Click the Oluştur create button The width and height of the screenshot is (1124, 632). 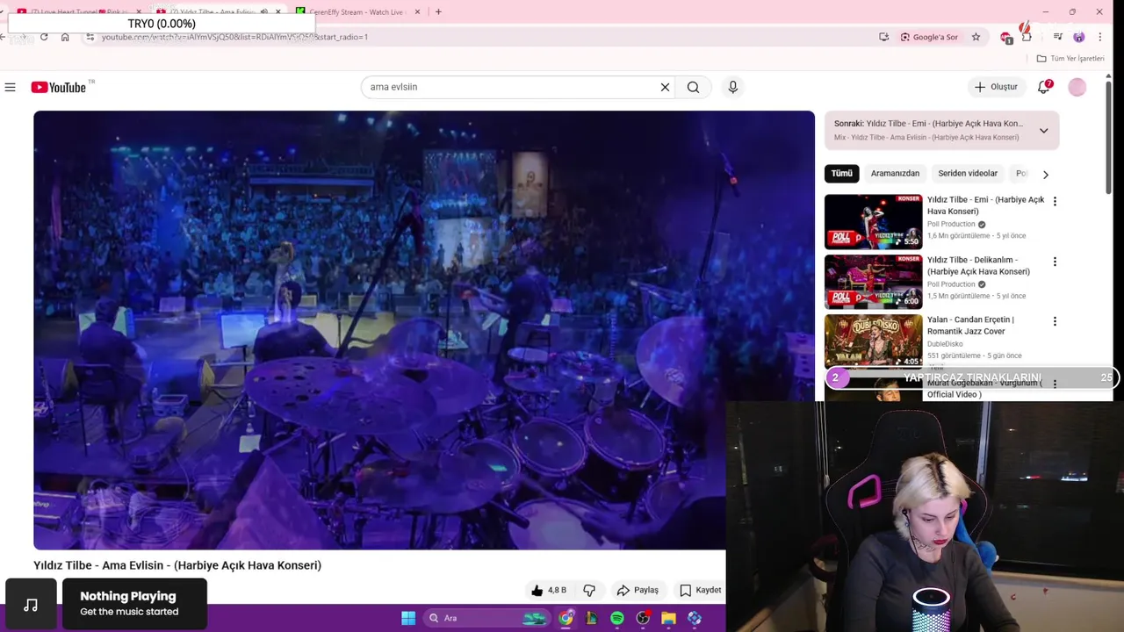pos(996,87)
